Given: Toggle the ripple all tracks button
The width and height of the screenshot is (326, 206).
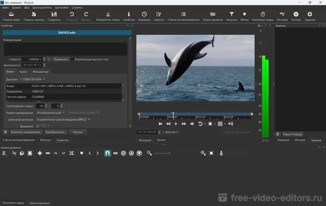Looking at the screenshot, I should 131,153.
